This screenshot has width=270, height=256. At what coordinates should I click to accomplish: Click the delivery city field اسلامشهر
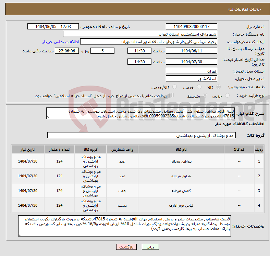click(191, 78)
